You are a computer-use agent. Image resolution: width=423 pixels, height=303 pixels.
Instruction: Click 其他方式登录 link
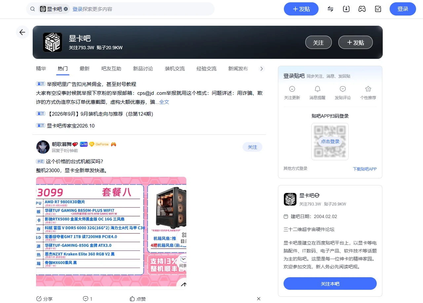point(295,169)
